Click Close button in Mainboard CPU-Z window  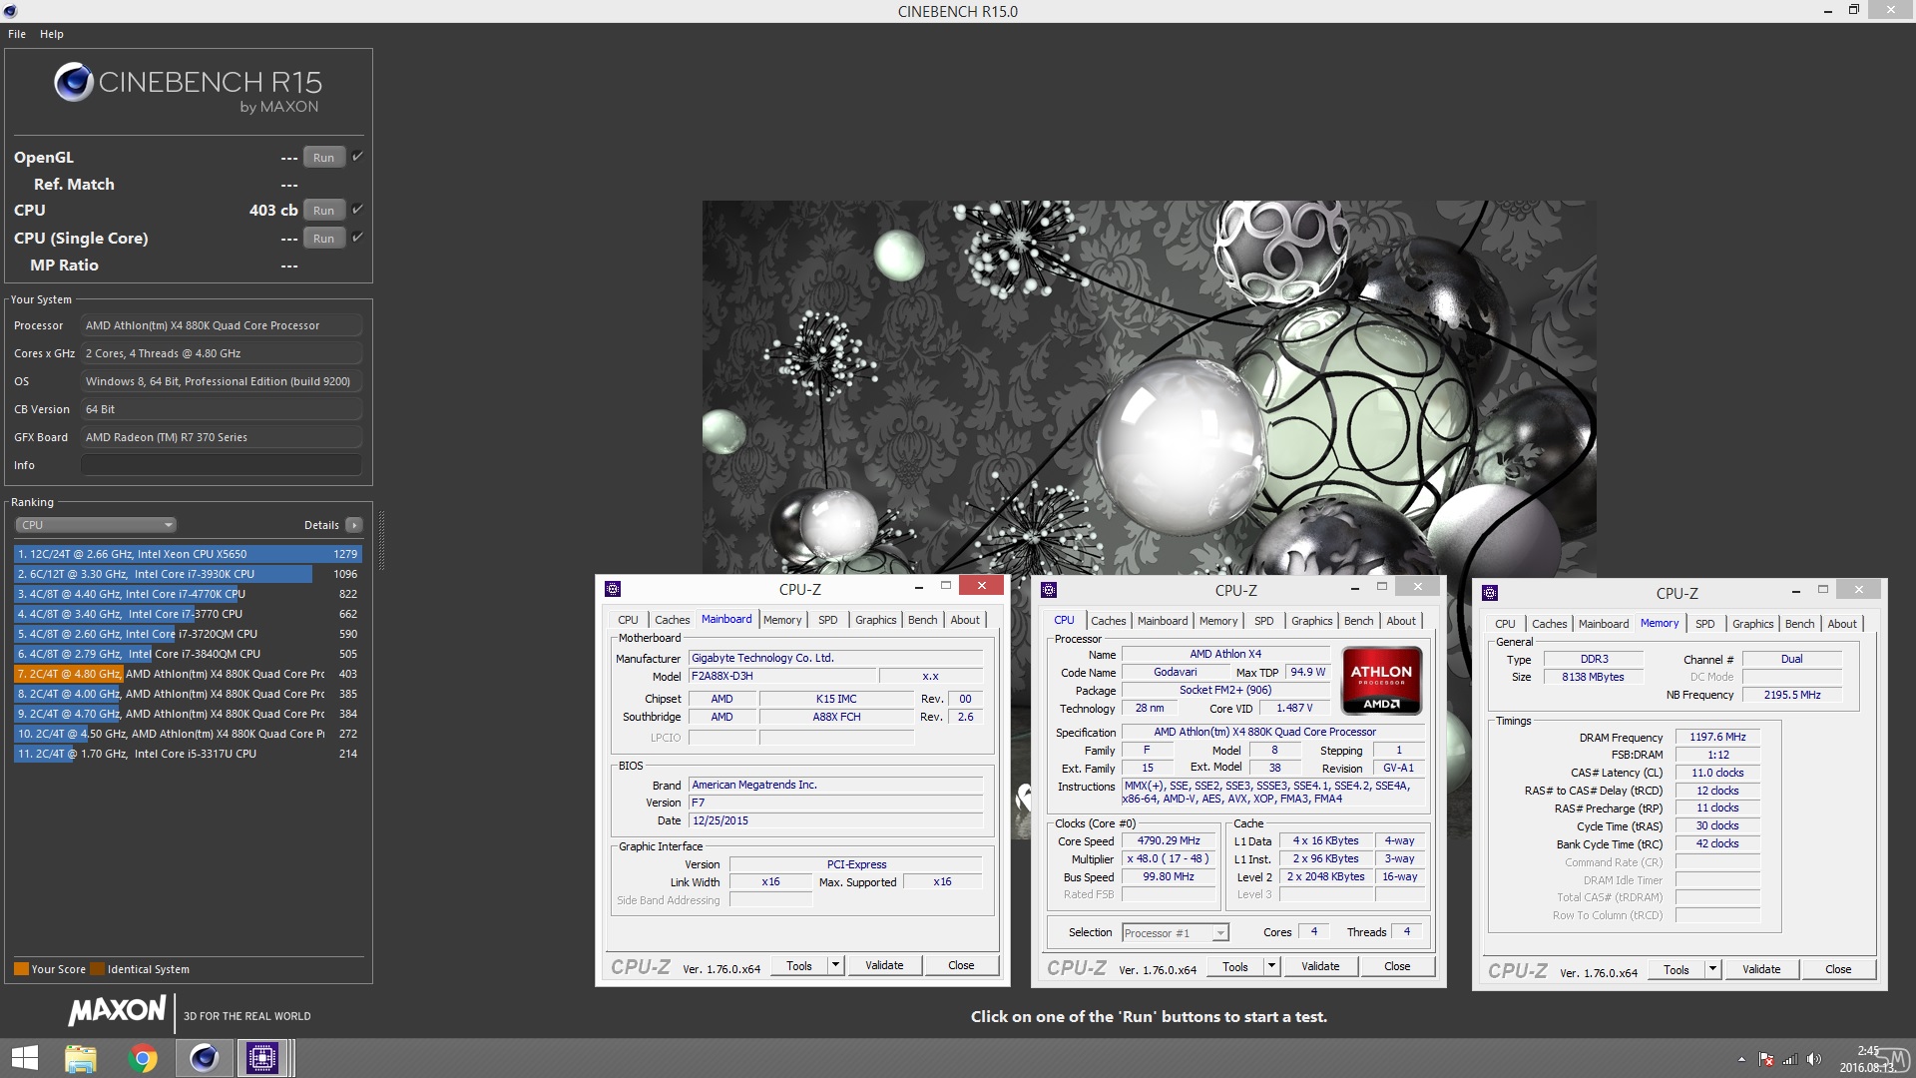tap(961, 966)
